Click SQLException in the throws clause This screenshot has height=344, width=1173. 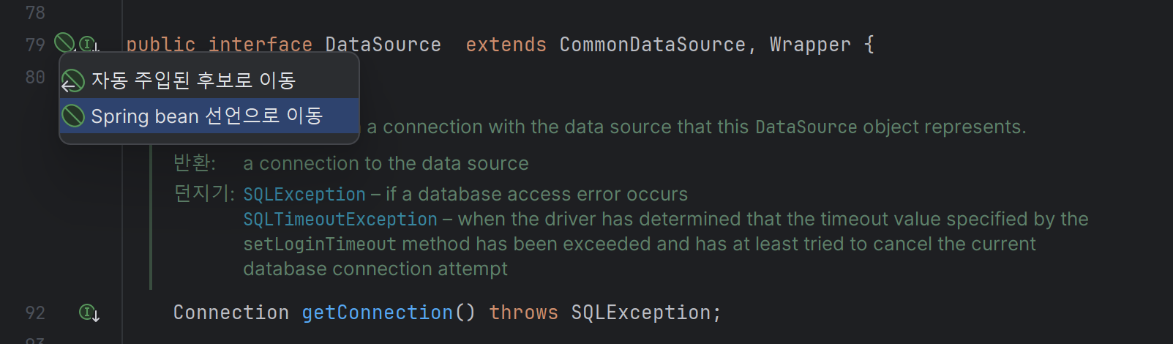(x=641, y=313)
